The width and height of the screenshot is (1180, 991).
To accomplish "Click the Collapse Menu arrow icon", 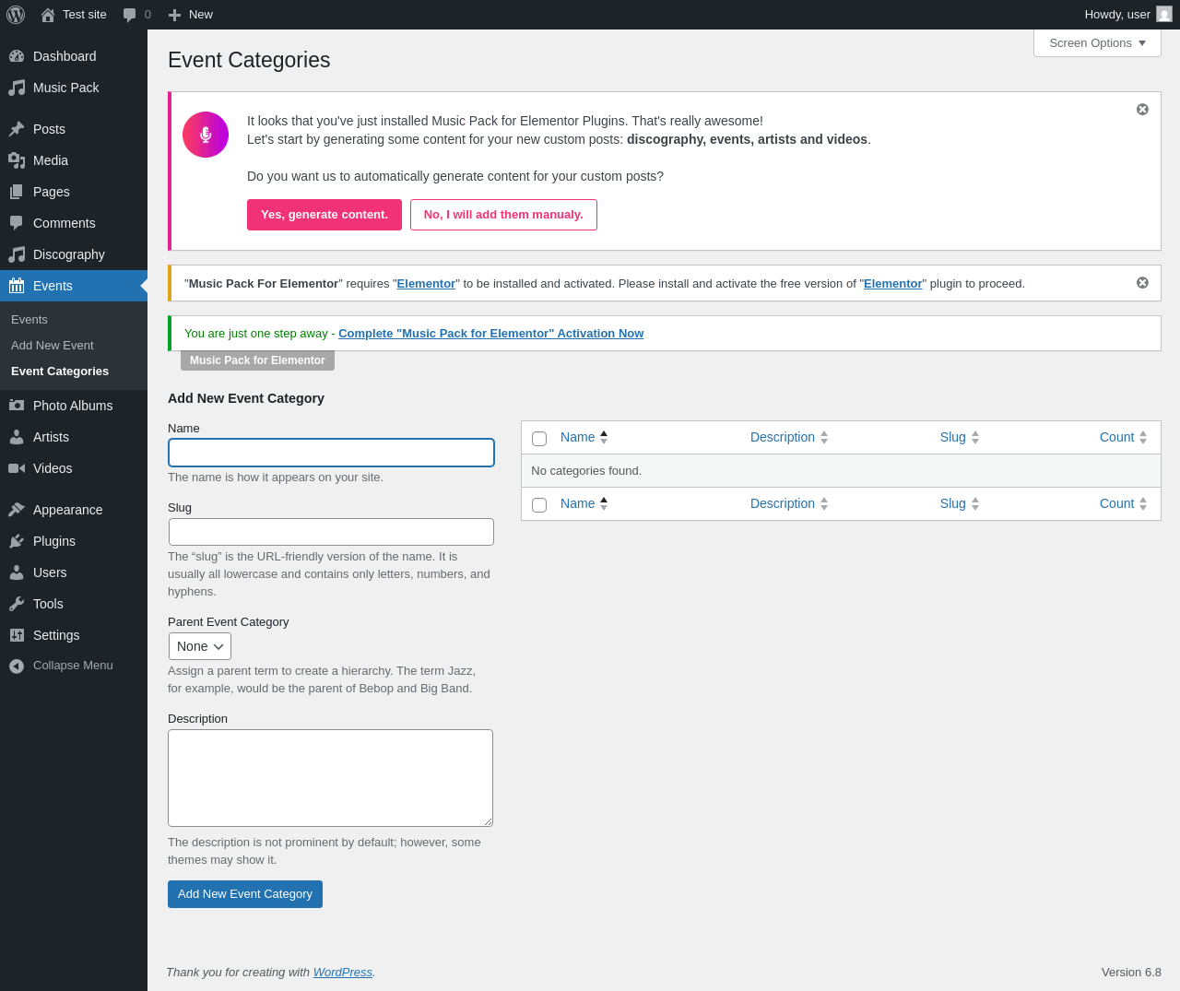I will (17, 666).
